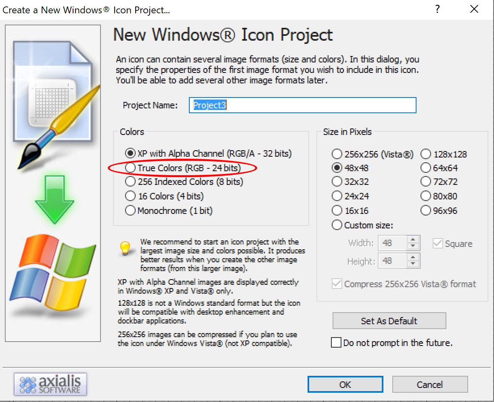The width and height of the screenshot is (494, 402).
Task: Select the Custom size radio button
Action: click(x=337, y=225)
